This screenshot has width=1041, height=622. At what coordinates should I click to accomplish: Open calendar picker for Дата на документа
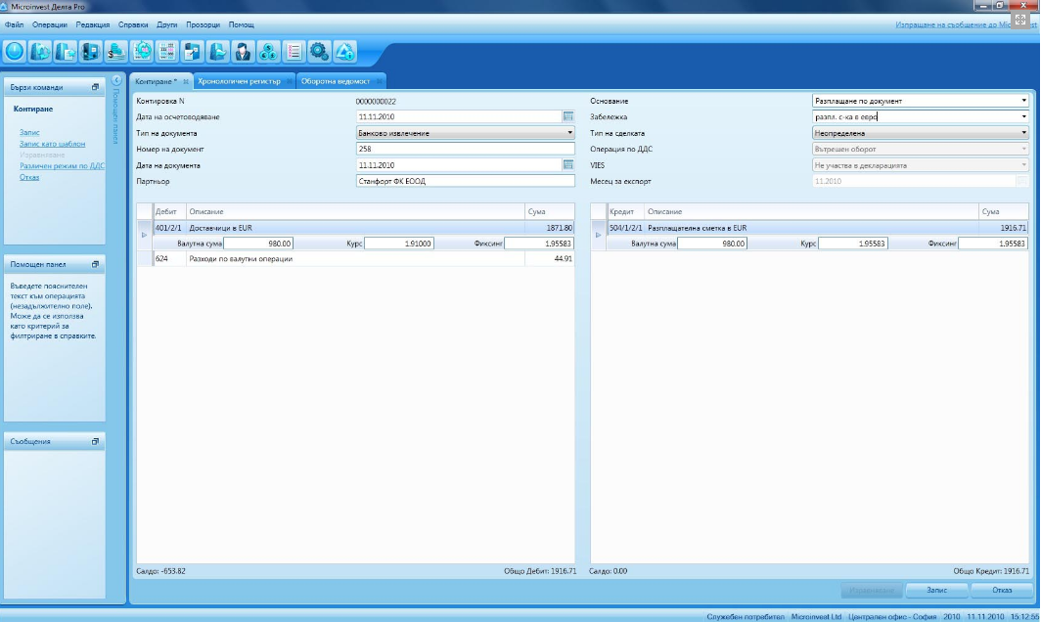click(567, 165)
